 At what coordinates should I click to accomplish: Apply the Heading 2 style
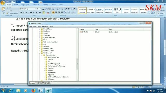coord(108,11)
